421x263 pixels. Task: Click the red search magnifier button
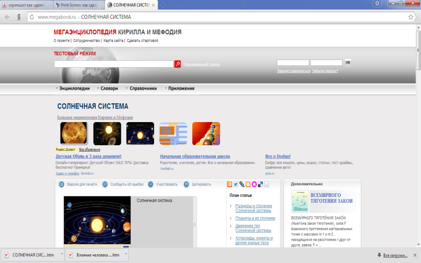(177, 64)
